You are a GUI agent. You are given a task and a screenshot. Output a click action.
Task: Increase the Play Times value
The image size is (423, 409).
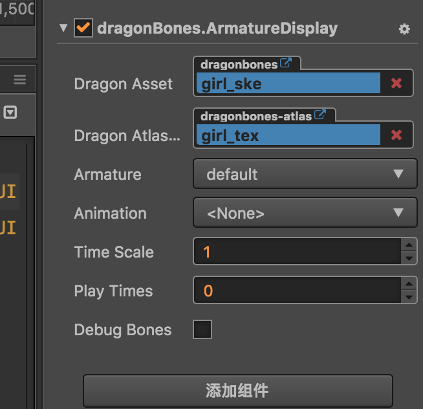coord(409,284)
